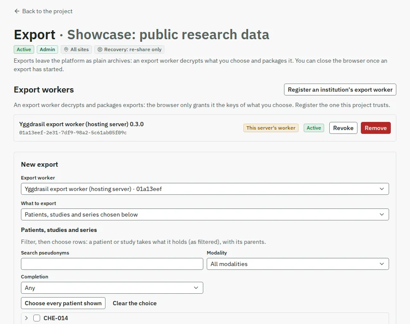
Task: Open the Completion dropdown set to Any
Action: tap(112, 288)
